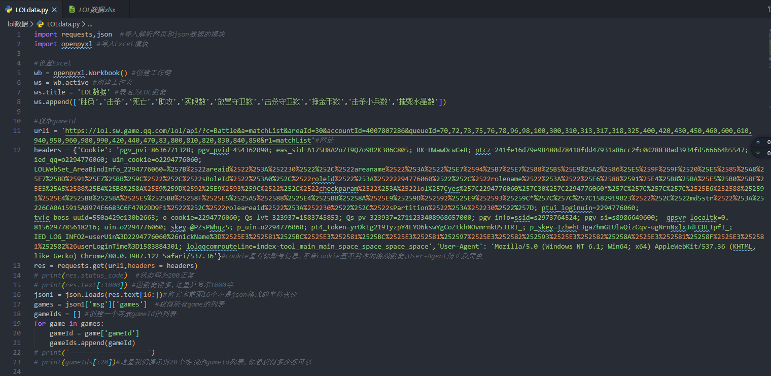Follow the lol.sw.game.qq.com URL link
The image size is (771, 376).
click(393, 135)
